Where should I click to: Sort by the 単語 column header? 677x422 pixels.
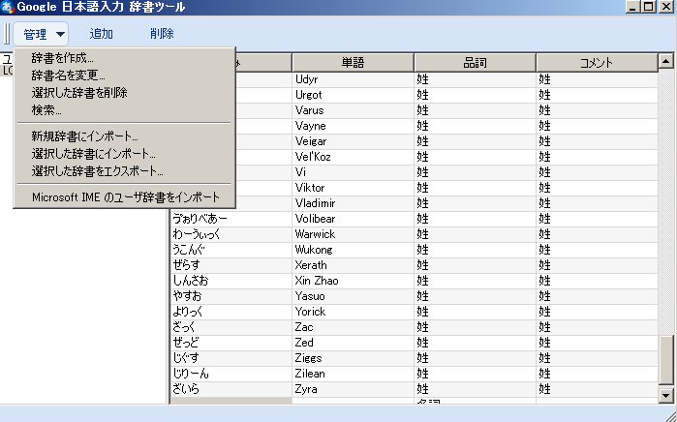(353, 63)
